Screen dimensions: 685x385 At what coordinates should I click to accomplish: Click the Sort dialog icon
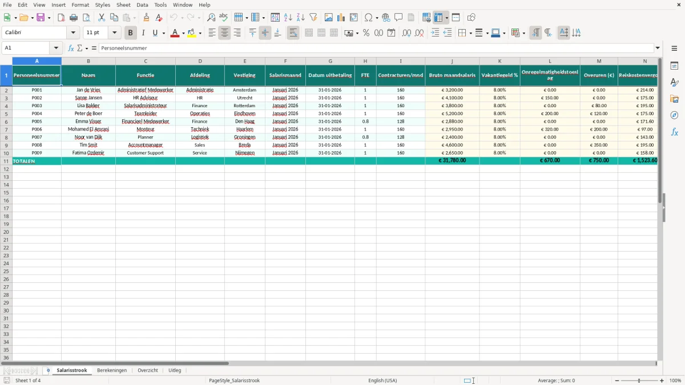point(275,18)
